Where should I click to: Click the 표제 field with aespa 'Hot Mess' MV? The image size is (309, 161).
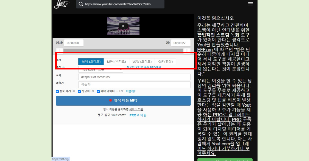click(134, 77)
